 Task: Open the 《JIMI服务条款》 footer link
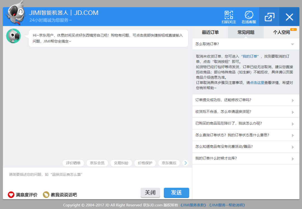[x=194, y=205]
